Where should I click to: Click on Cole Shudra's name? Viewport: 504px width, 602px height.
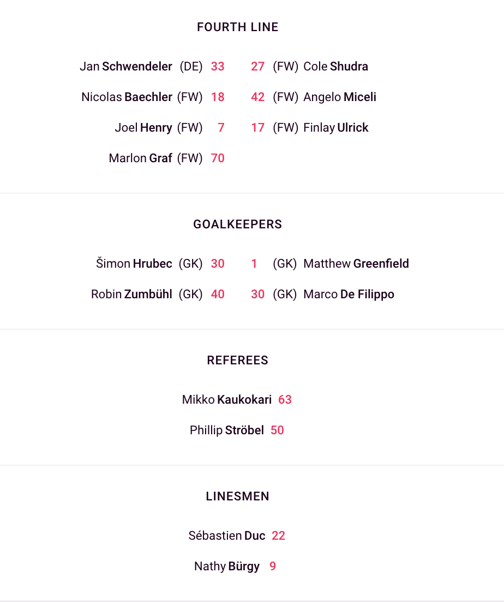coord(335,67)
